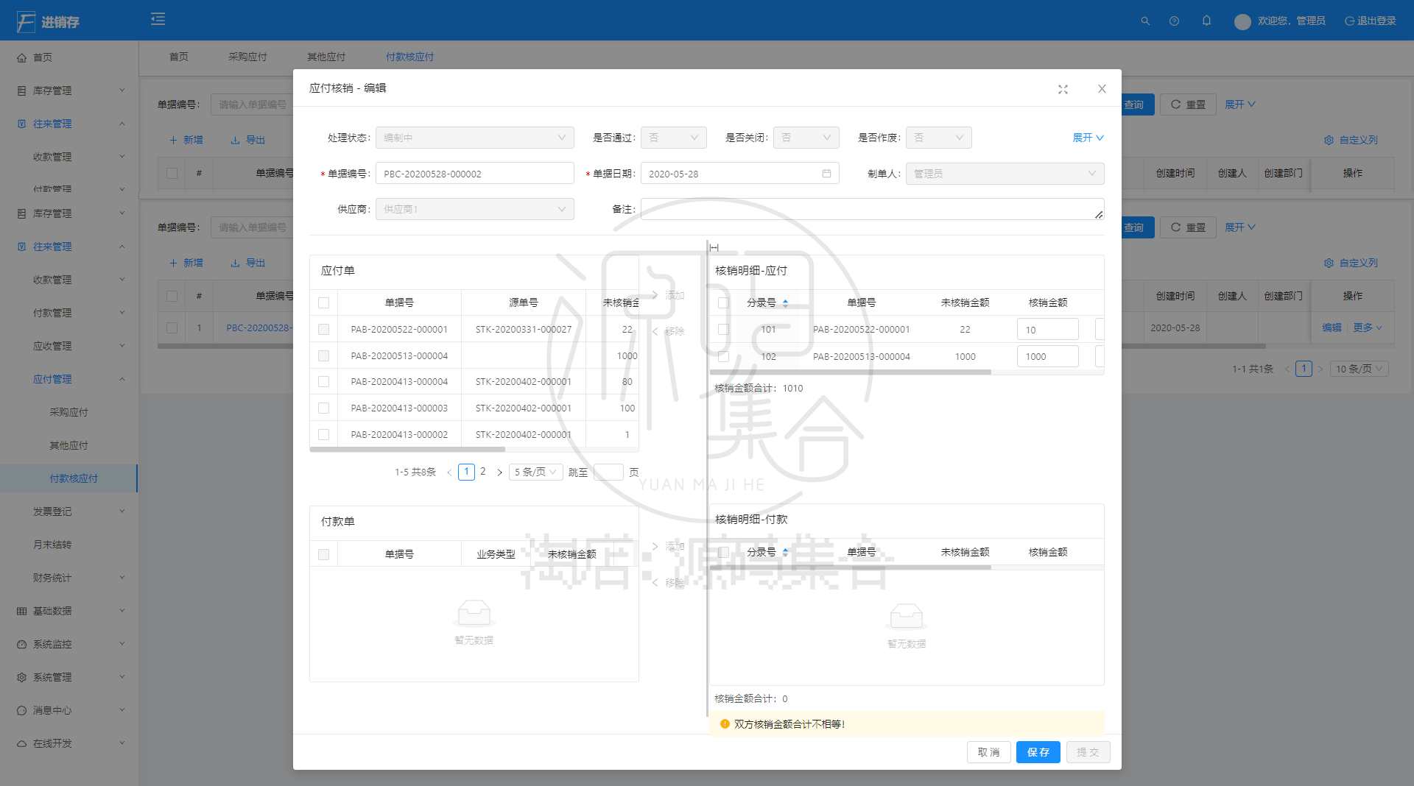Click the 退出登录 link
The image size is (1414, 786).
click(x=1371, y=21)
